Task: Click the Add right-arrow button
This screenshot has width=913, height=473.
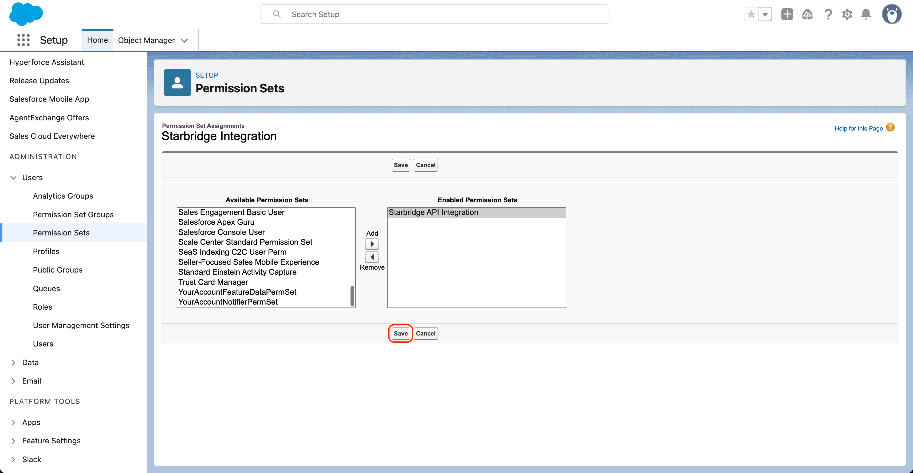Action: pyautogui.click(x=372, y=244)
